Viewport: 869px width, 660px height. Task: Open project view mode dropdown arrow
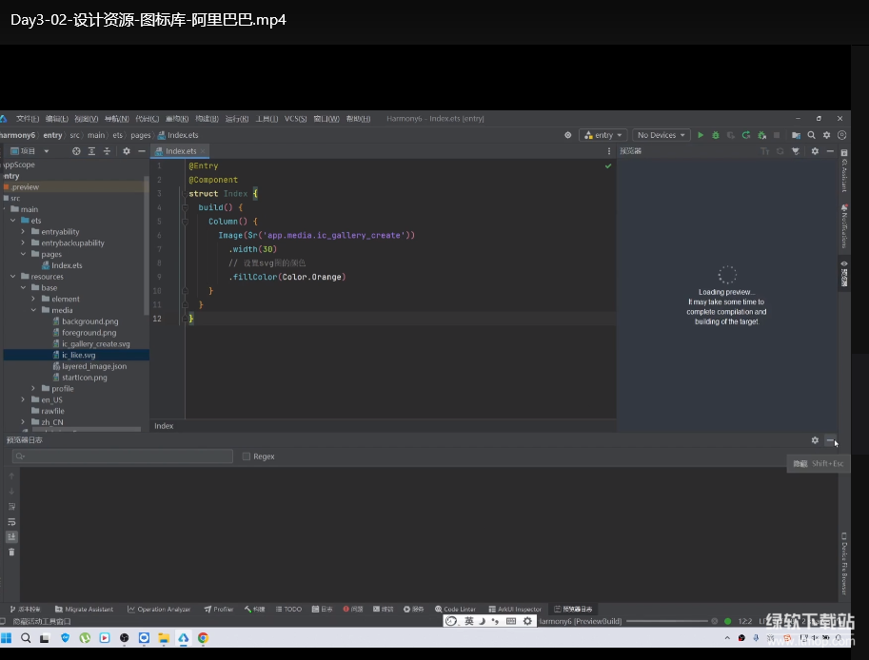(47, 151)
